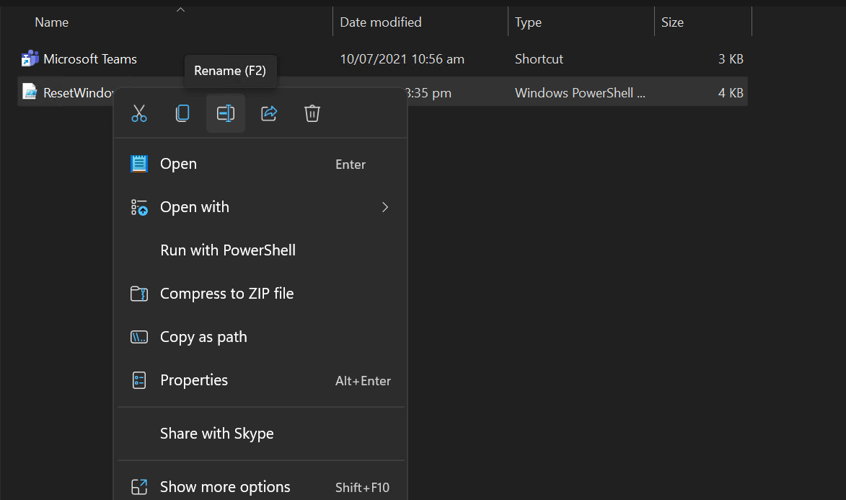Click the 3 KB size cell

(731, 59)
